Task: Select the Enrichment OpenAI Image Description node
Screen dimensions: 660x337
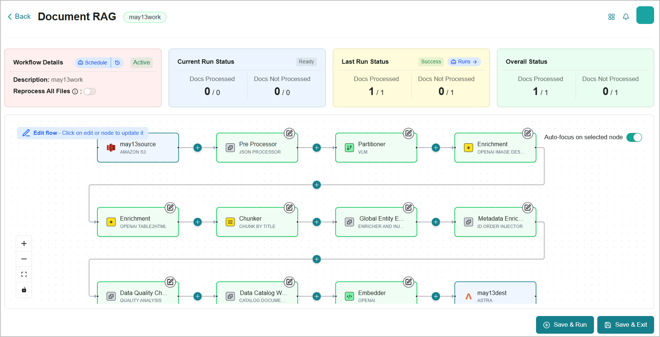Action: (x=495, y=148)
